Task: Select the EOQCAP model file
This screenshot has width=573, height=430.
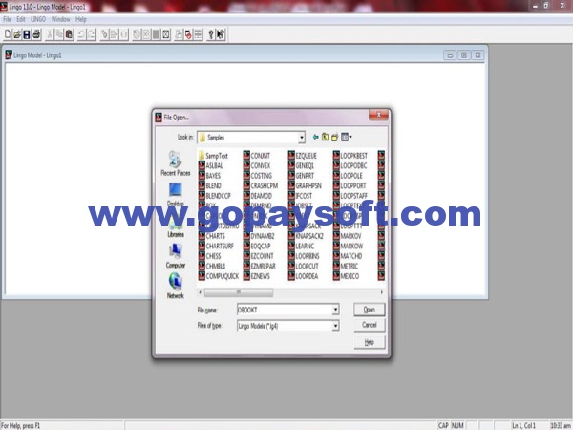Action: point(257,247)
